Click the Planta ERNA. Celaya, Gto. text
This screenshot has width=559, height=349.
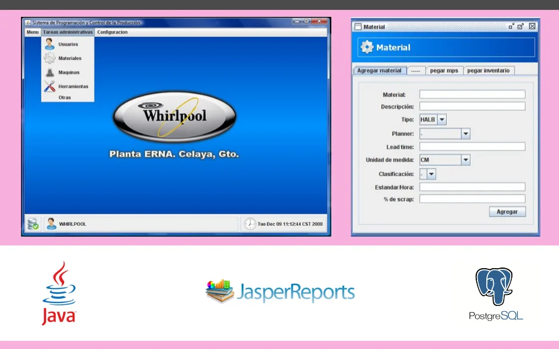coord(174,154)
